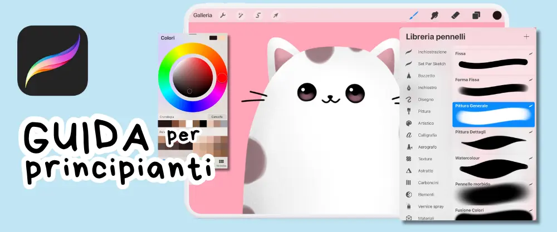Choose the Set Par Sketch category
The height and width of the screenshot is (232, 557).
click(x=426, y=64)
